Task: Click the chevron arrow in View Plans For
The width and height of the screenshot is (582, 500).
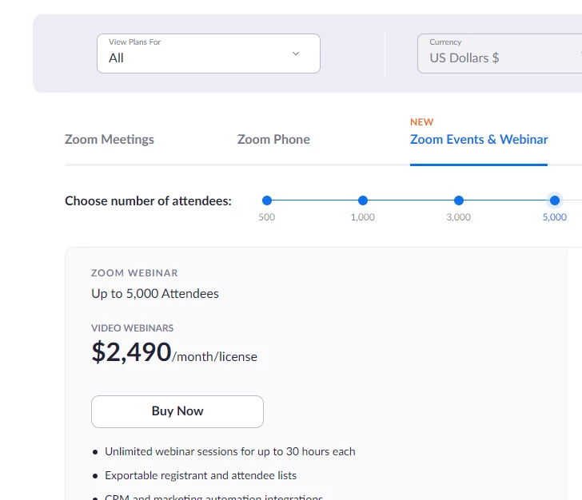Action: pos(296,54)
